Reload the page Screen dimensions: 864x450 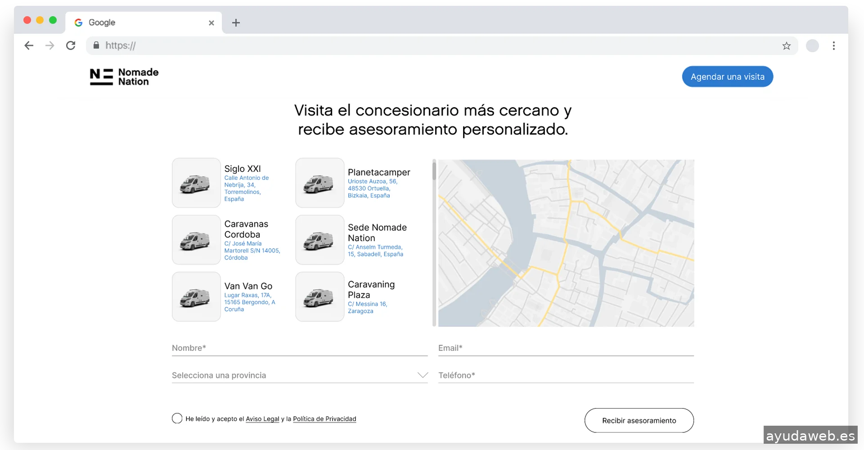(71, 45)
